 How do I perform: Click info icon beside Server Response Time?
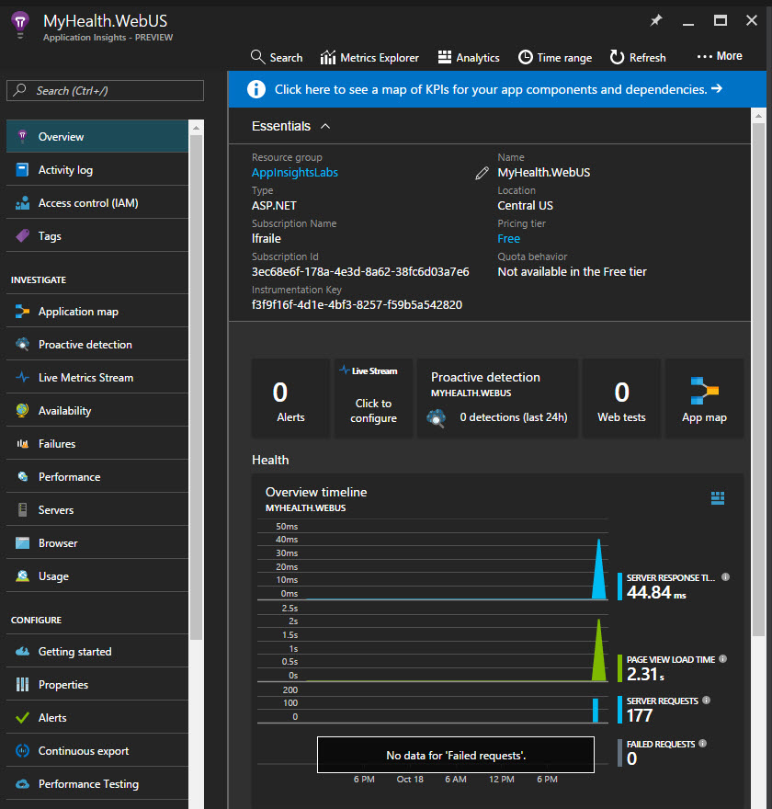725,576
